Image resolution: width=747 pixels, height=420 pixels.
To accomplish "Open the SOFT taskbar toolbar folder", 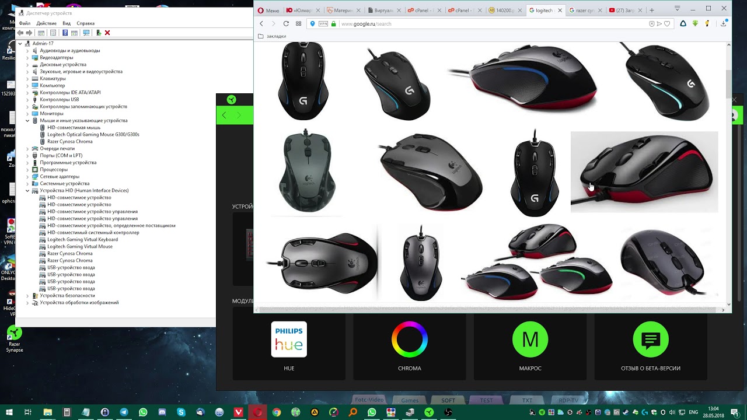I will pos(448,400).
